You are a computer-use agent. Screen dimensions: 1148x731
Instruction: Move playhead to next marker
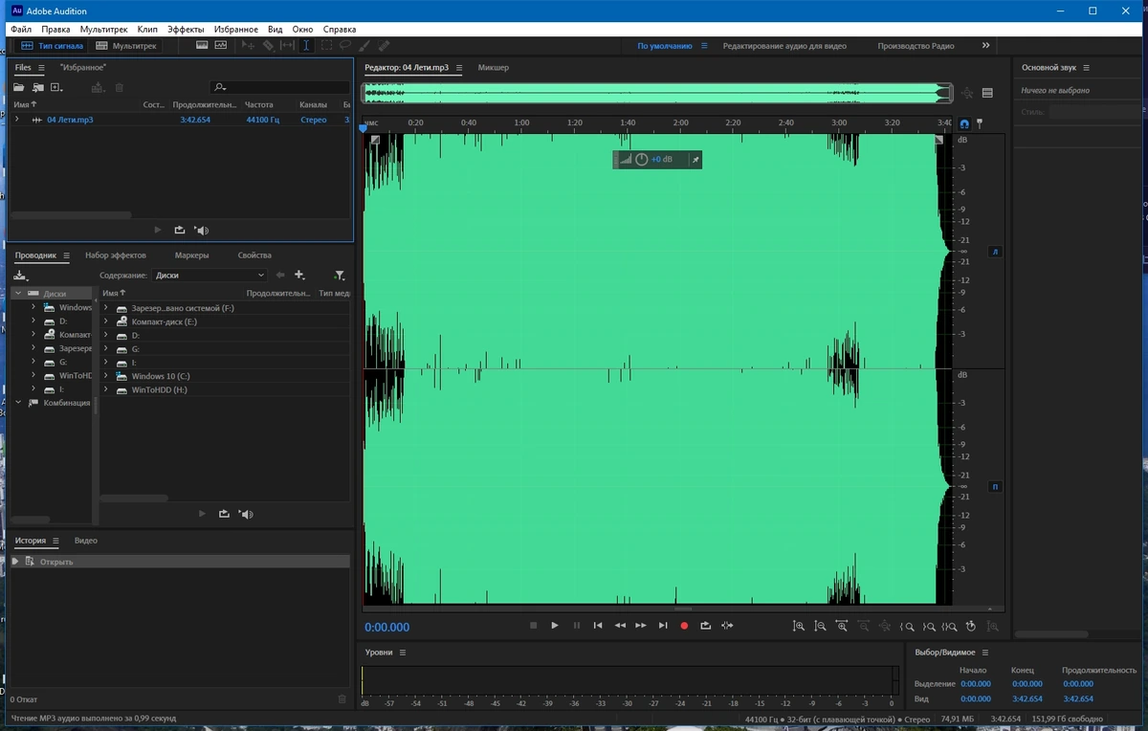pyautogui.click(x=663, y=626)
